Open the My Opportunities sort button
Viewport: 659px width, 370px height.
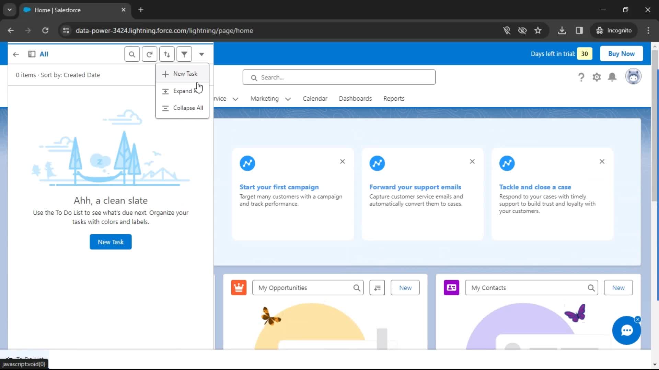[377, 288]
